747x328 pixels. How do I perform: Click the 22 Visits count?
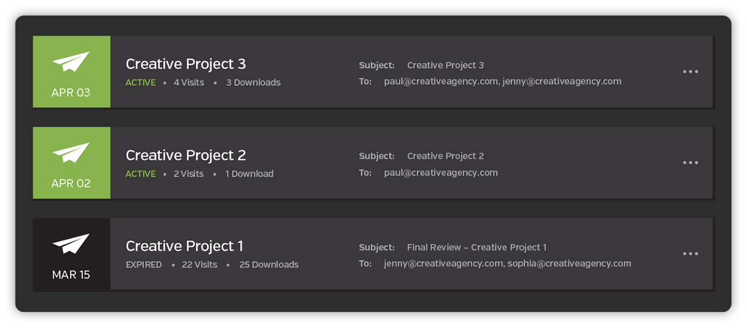[x=200, y=265]
